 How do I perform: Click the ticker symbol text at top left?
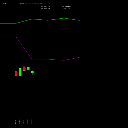(x=5, y=4)
